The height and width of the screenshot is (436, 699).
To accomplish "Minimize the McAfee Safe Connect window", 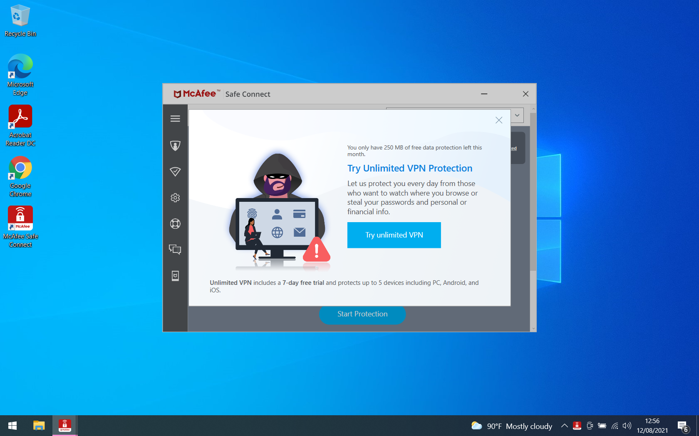I will (x=484, y=94).
